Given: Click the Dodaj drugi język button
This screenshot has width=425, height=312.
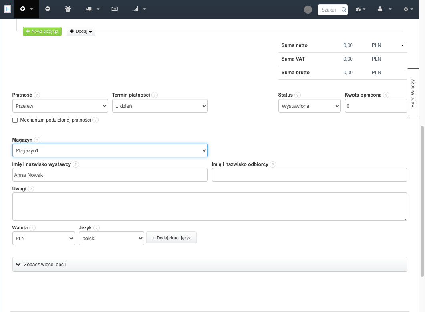Looking at the screenshot, I should coord(171,238).
